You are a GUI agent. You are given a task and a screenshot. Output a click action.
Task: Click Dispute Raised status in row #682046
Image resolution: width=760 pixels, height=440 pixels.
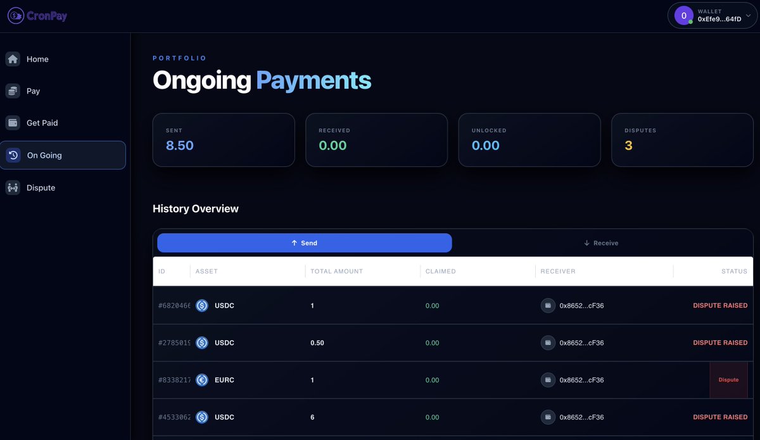[720, 306]
